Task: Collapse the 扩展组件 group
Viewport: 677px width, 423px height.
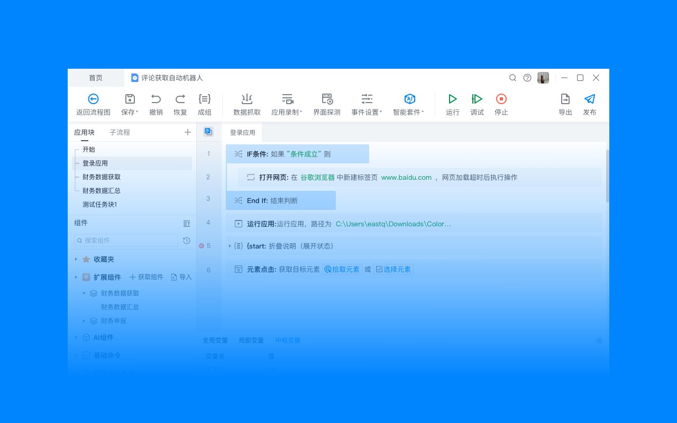Action: coord(76,277)
